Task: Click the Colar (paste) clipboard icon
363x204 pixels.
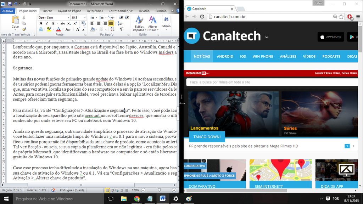Action: pos(15,20)
